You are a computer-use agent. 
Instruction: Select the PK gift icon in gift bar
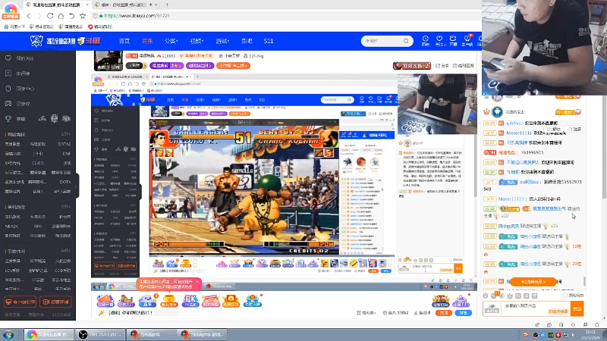click(190, 300)
